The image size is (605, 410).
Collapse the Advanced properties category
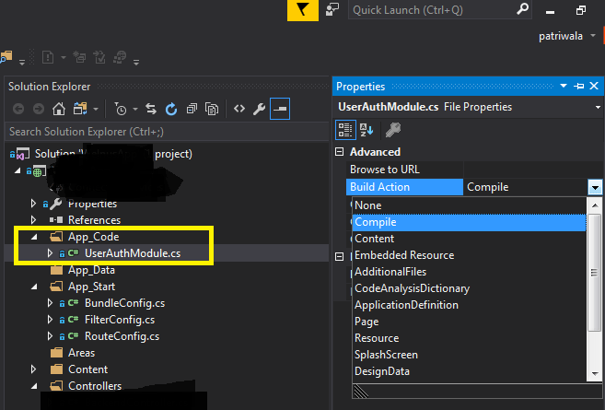coord(339,152)
